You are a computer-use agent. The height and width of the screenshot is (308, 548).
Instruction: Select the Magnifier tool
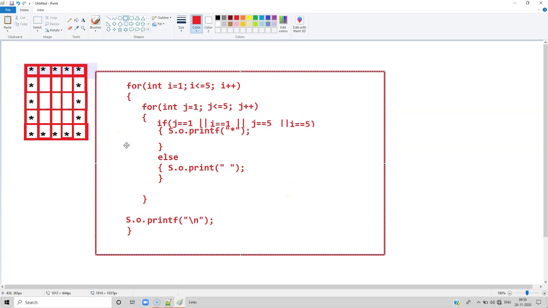(x=83, y=28)
